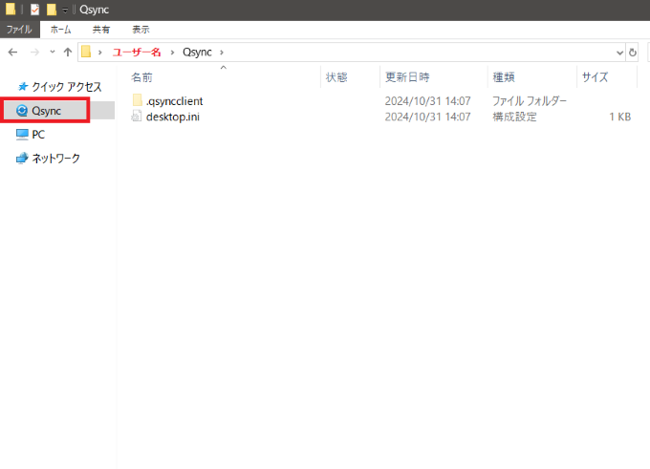The image size is (650, 469).
Task: Expand chevron before ユーザー名 in address bar
Action: [100, 53]
